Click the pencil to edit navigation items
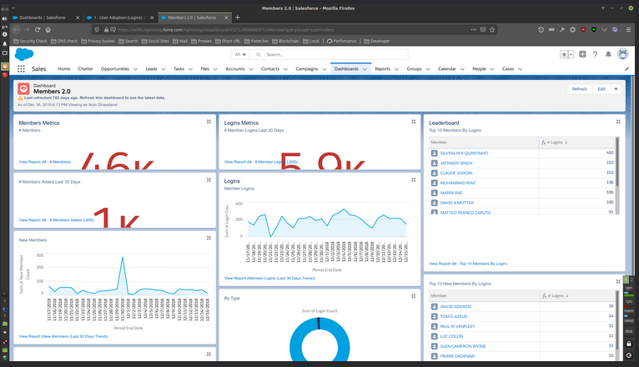The width and height of the screenshot is (639, 367). tap(626, 69)
